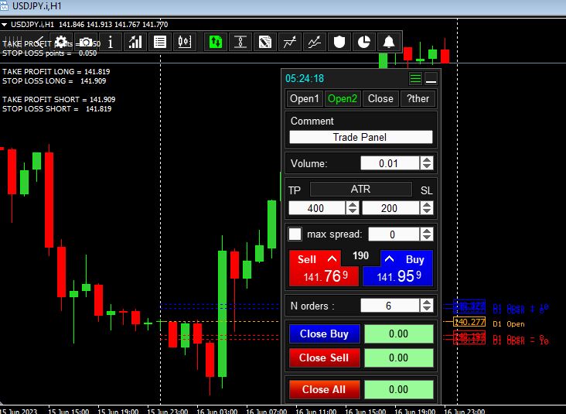Click the STOP LOSS SHORT = 141.819 text

tap(56, 109)
